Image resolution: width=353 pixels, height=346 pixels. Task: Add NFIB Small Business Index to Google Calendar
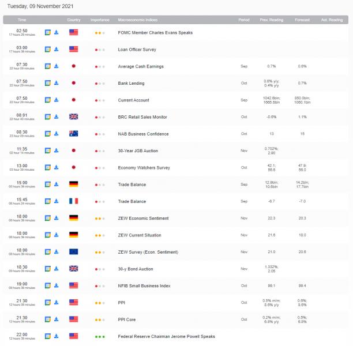click(x=48, y=285)
